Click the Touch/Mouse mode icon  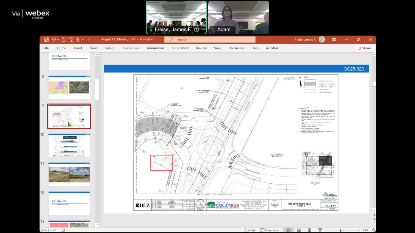(78, 39)
